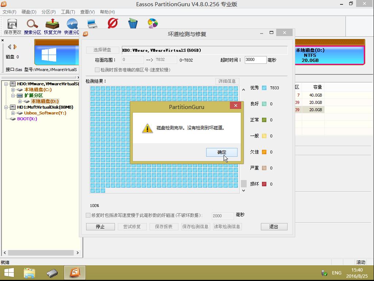Expand the 本地磁盘(D:) tree node
Screen dimensions: 374x281
tap(20, 101)
